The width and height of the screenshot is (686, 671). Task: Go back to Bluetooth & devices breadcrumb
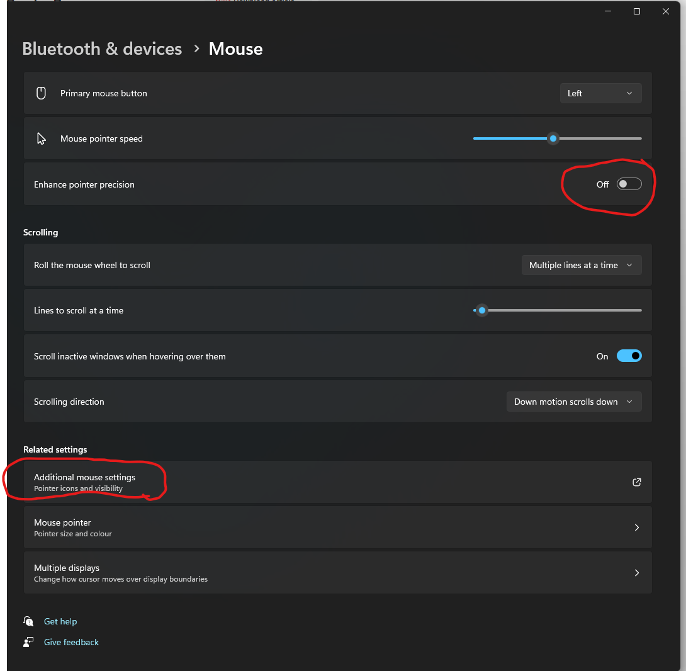pos(102,49)
